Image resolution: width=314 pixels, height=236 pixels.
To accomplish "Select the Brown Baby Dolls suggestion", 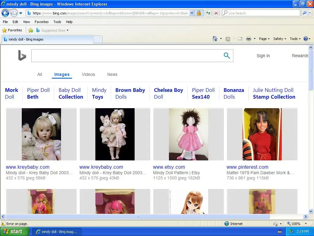I will [x=130, y=93].
